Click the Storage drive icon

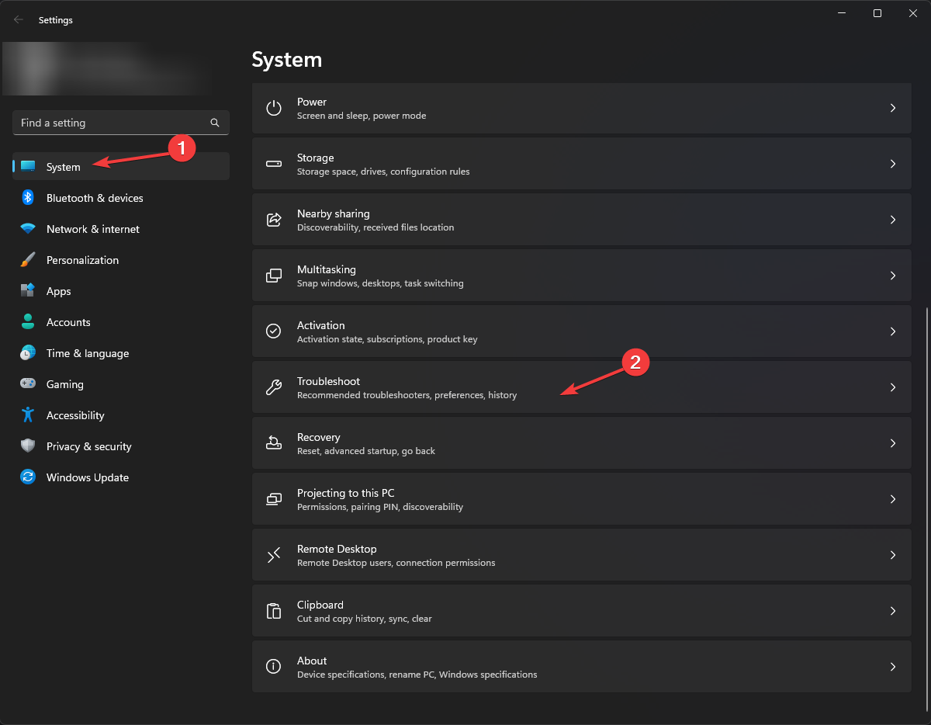point(273,164)
